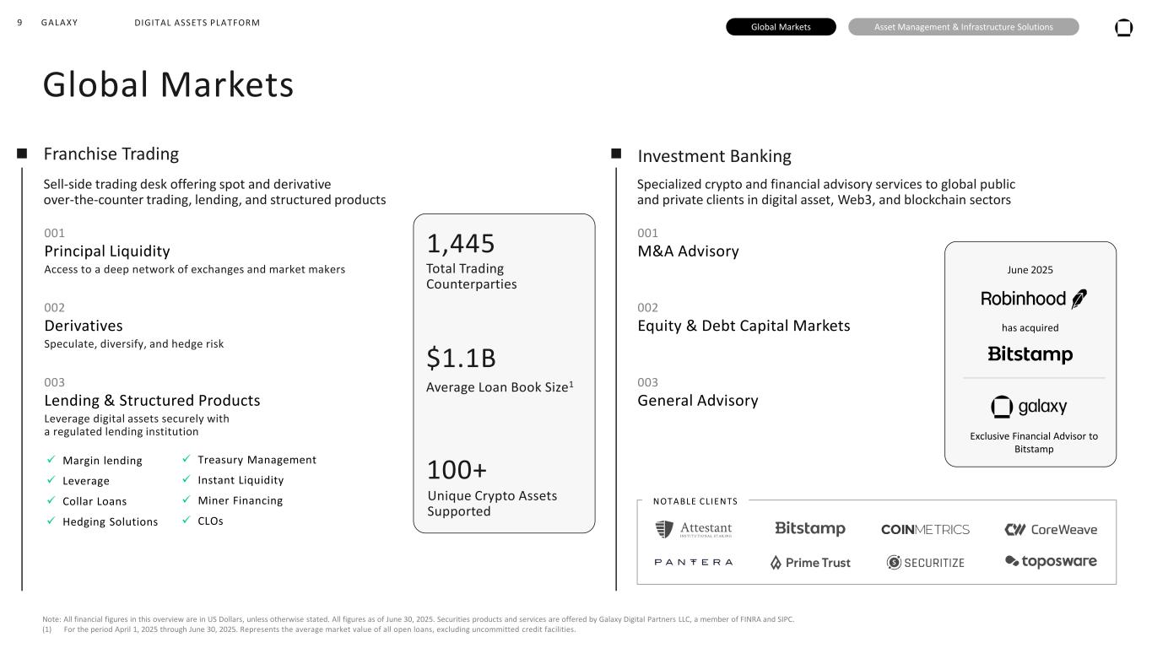Click the galaxy logo in deal card

(1029, 408)
